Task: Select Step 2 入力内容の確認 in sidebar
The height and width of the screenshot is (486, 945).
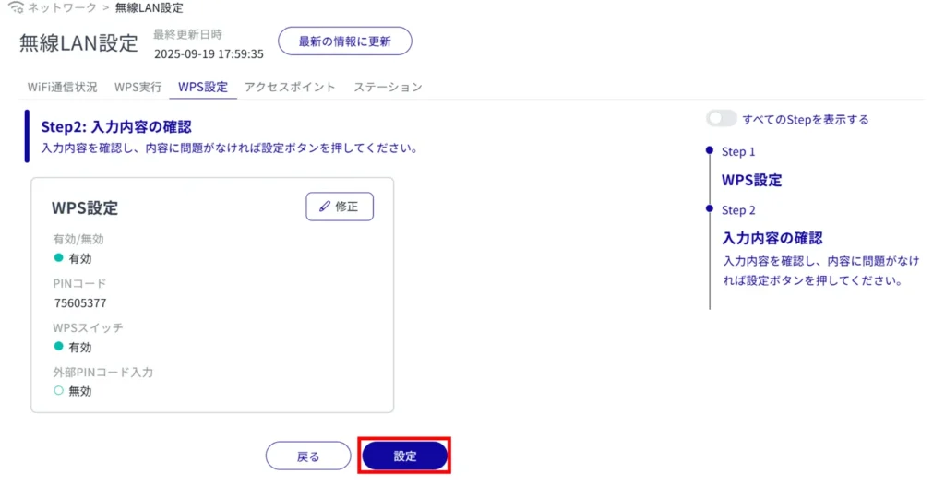Action: tap(772, 238)
